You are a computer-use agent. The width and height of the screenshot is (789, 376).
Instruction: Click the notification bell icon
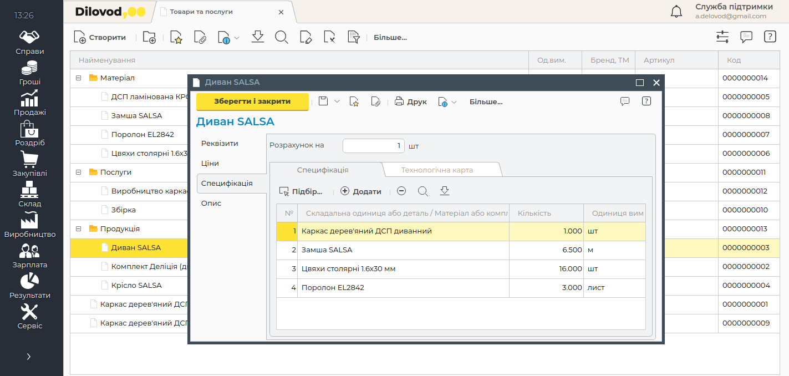[x=676, y=12]
